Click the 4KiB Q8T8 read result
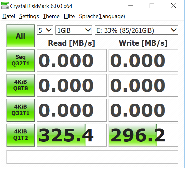 72,85
